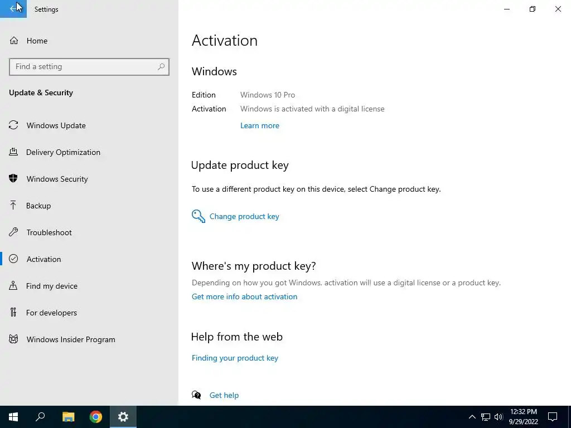Open File Explorer from the taskbar
Viewport: 571px width, 428px height.
coord(68,417)
